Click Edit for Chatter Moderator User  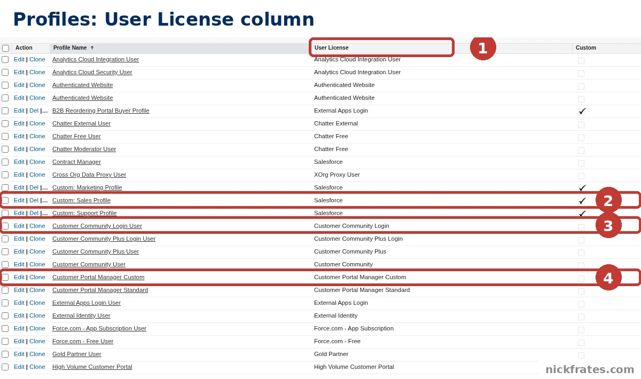click(x=19, y=149)
